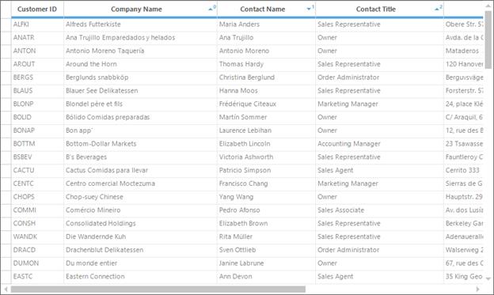494x295 pixels.
Task: Sort by the Customer ID column header
Action: [37, 9]
